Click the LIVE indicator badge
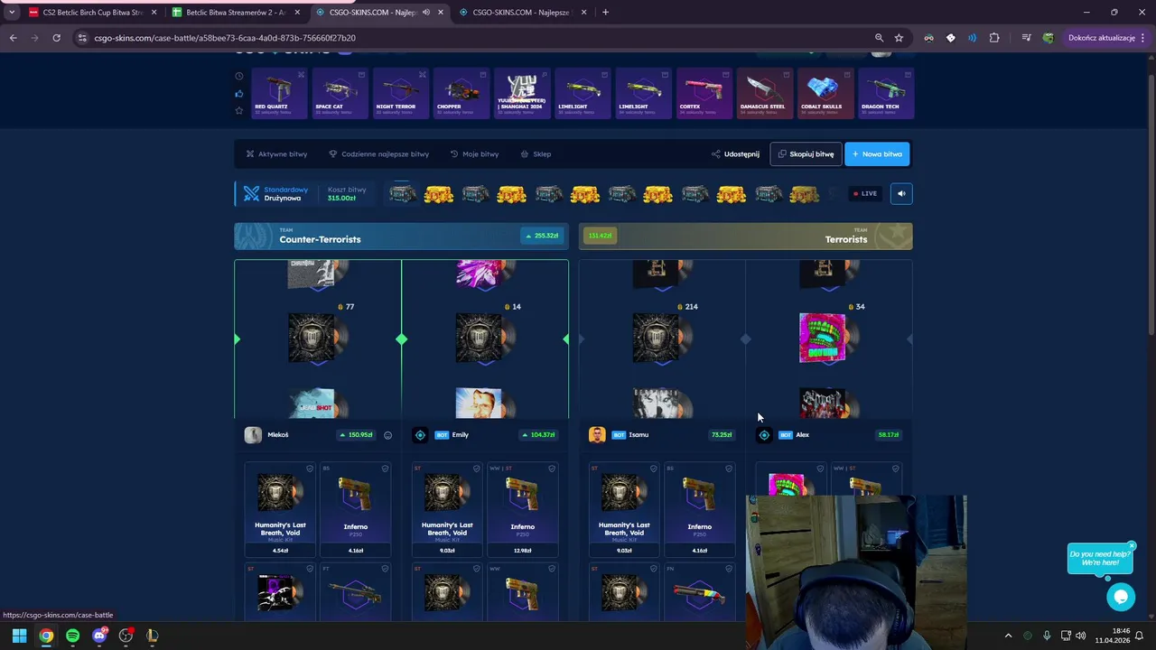Screen dimensions: 1156x650 864,193
